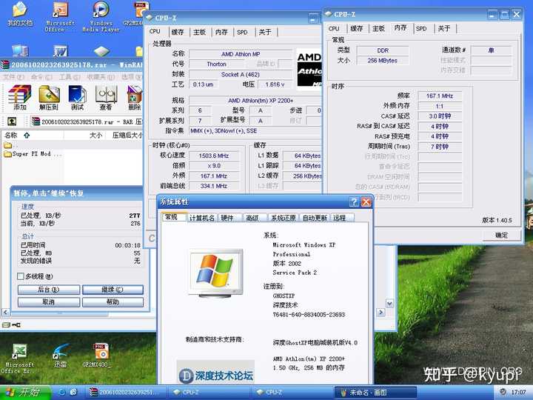Click the first CPU-Z taskbar button
Viewport: 533px width, 400px height.
(210, 392)
